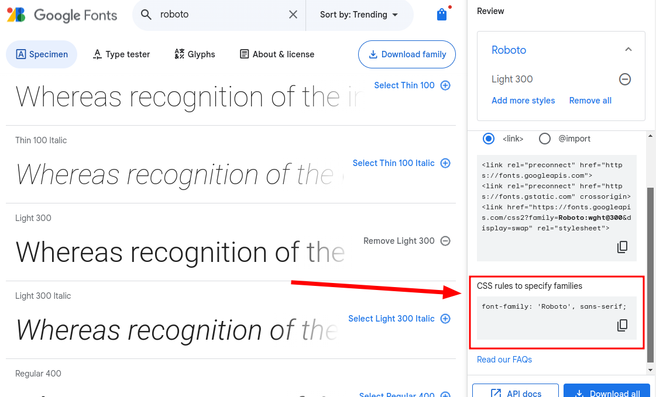Select the <link> embed option
This screenshot has width=656, height=397.
coord(489,139)
